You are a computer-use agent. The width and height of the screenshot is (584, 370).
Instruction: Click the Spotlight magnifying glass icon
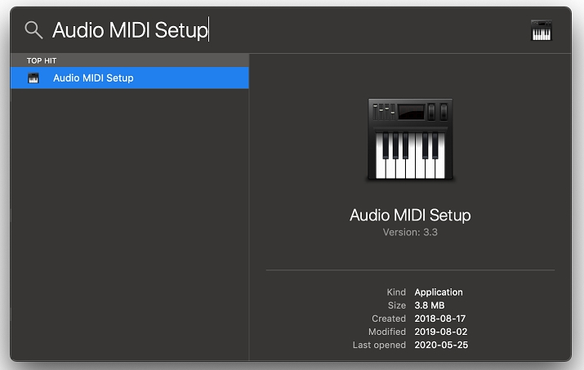click(x=33, y=30)
